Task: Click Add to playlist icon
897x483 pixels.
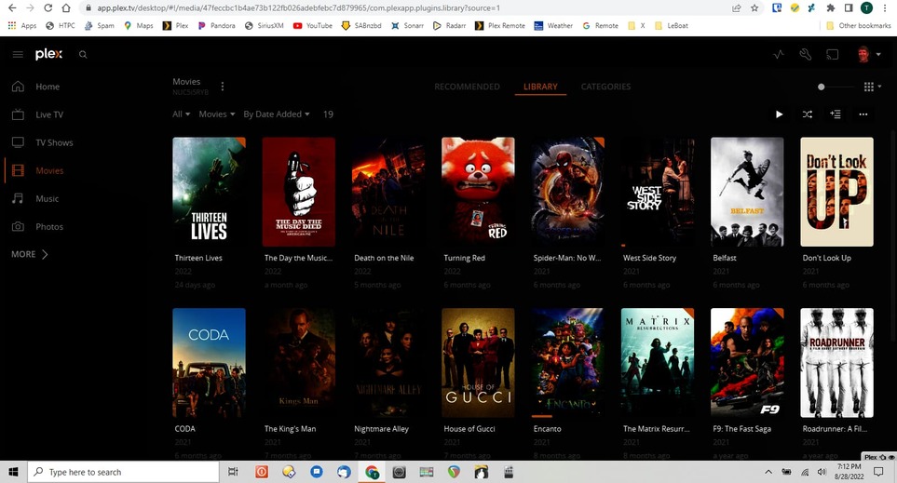Action: point(836,114)
